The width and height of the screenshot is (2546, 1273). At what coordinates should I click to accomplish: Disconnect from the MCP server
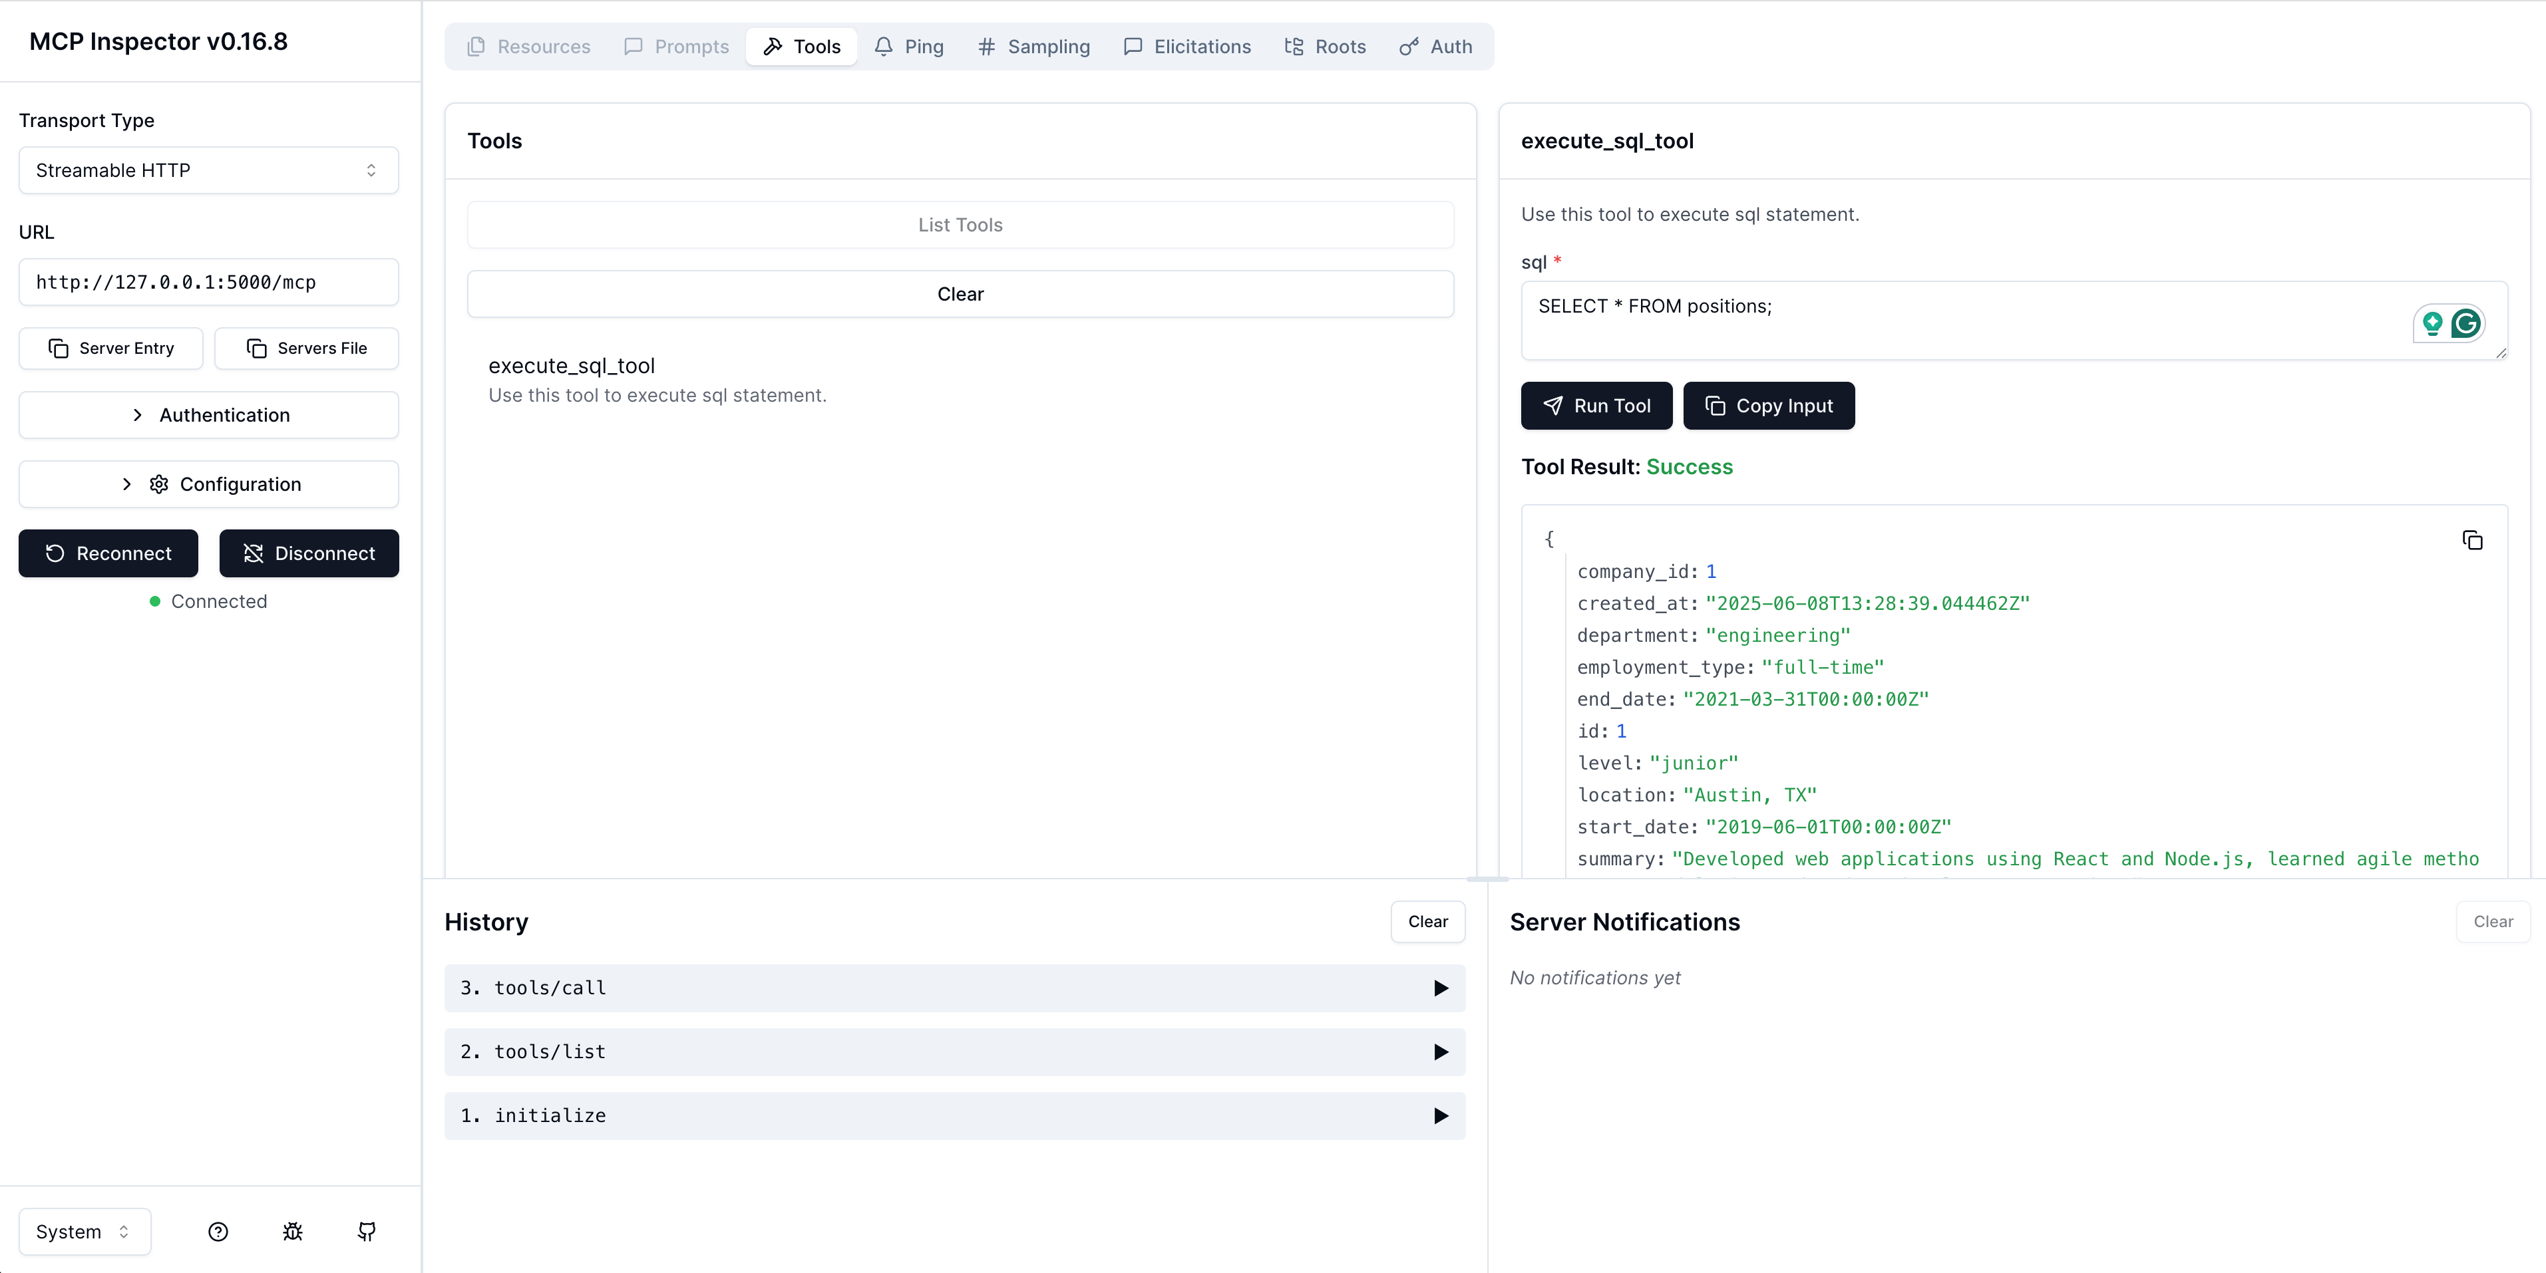pyautogui.click(x=308, y=553)
